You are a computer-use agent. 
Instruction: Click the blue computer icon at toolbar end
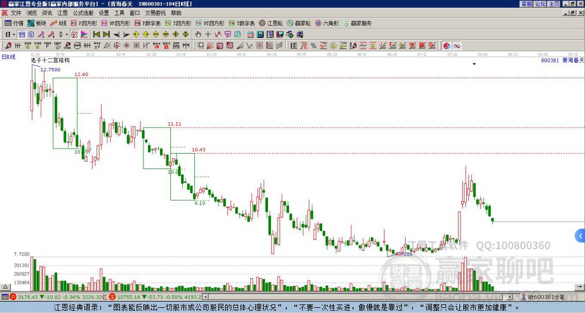[300, 35]
